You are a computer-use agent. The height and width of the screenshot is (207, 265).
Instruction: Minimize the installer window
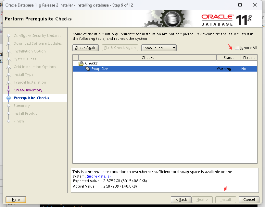coord(225,5)
